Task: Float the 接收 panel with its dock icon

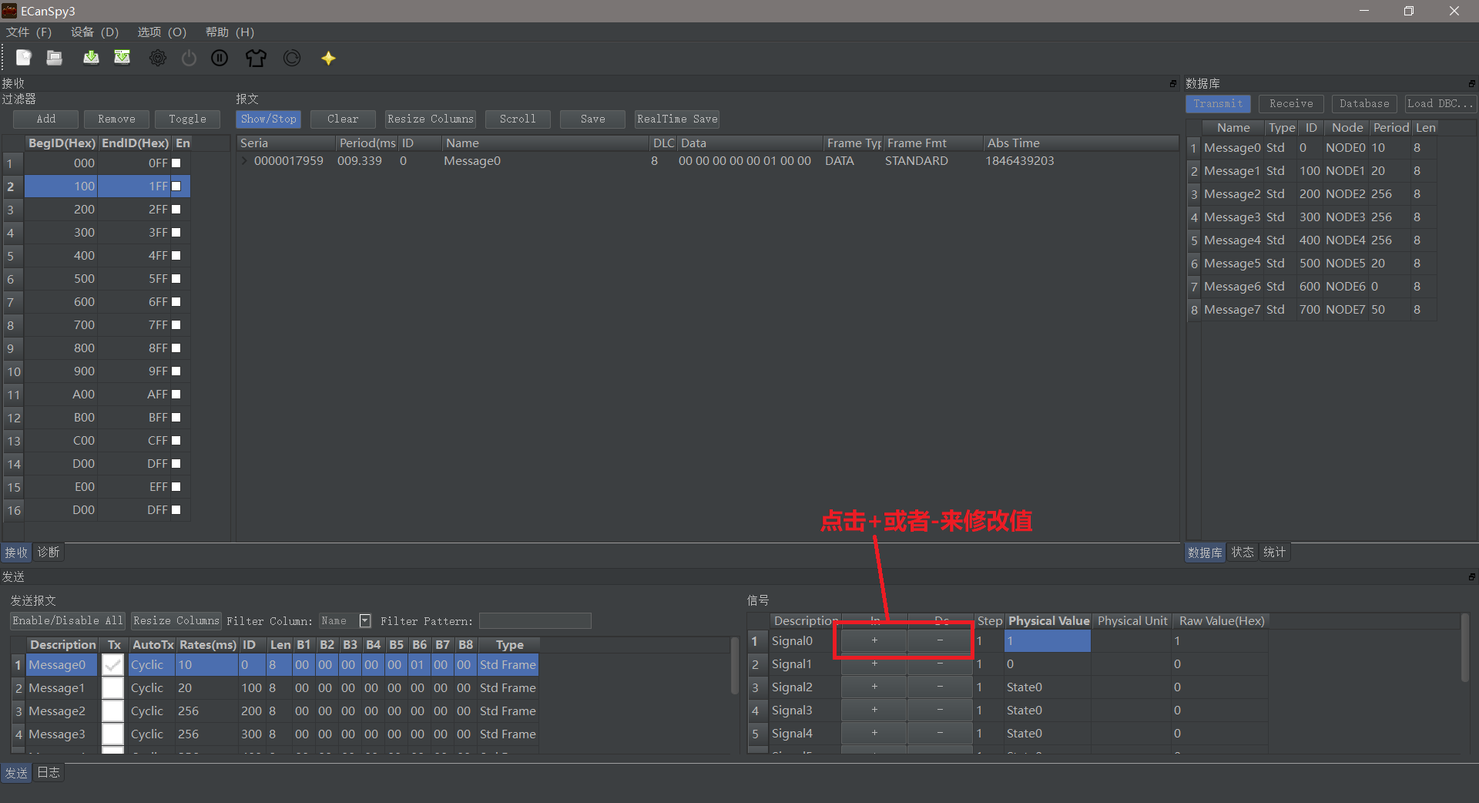Action: click(1173, 83)
